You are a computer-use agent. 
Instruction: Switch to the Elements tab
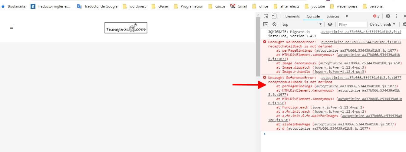(x=292, y=16)
